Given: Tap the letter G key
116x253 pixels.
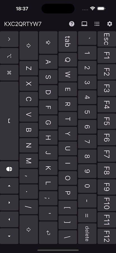Looking at the screenshot, I should coord(48,123).
